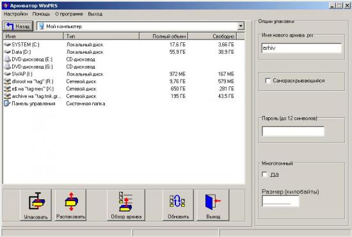
Task: Click CD-дисковод type in the G: row
Action: (x=81, y=67)
